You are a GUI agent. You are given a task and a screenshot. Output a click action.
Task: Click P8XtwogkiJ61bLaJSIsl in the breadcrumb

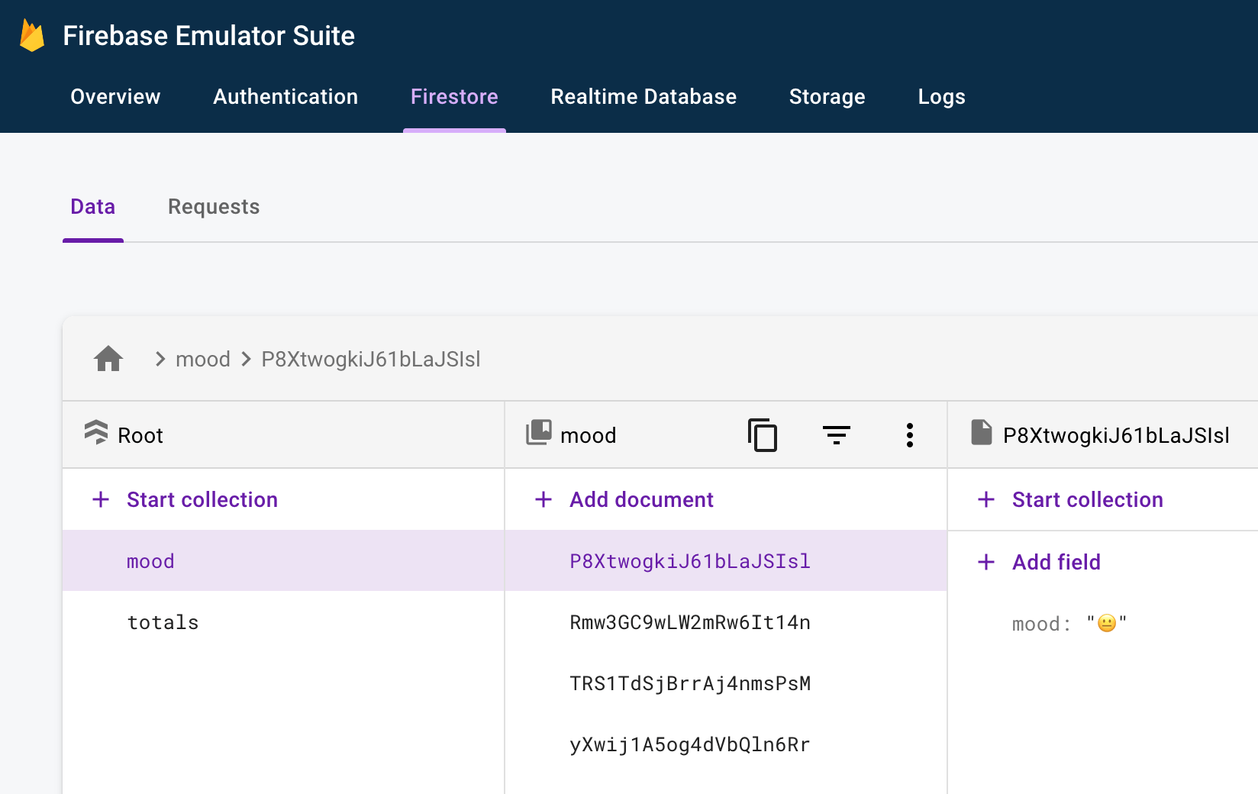(371, 359)
